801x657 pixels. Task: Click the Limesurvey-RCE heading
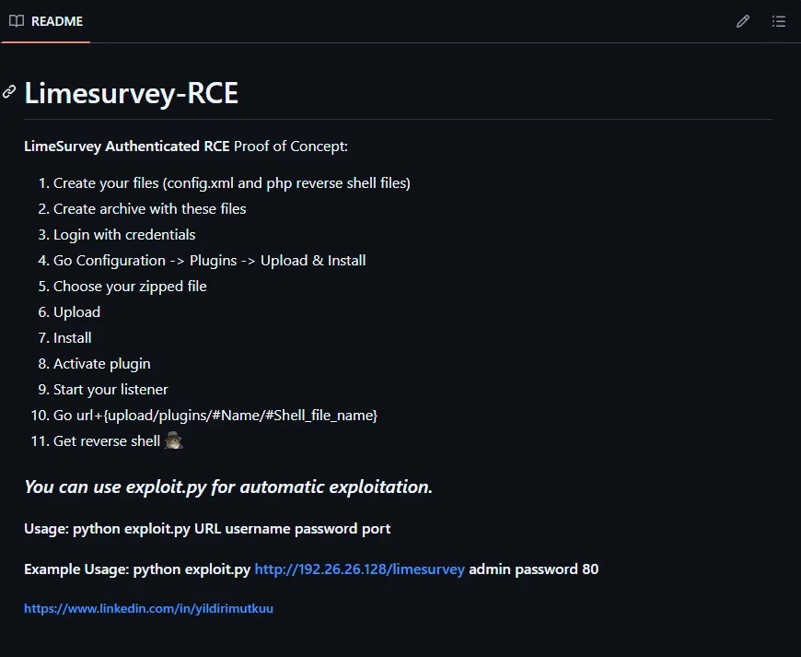tap(131, 93)
